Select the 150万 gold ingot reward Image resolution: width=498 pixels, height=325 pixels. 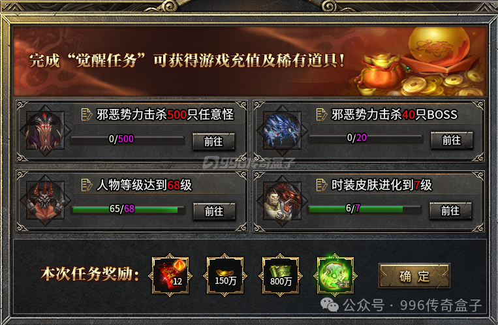pyautogui.click(x=225, y=275)
